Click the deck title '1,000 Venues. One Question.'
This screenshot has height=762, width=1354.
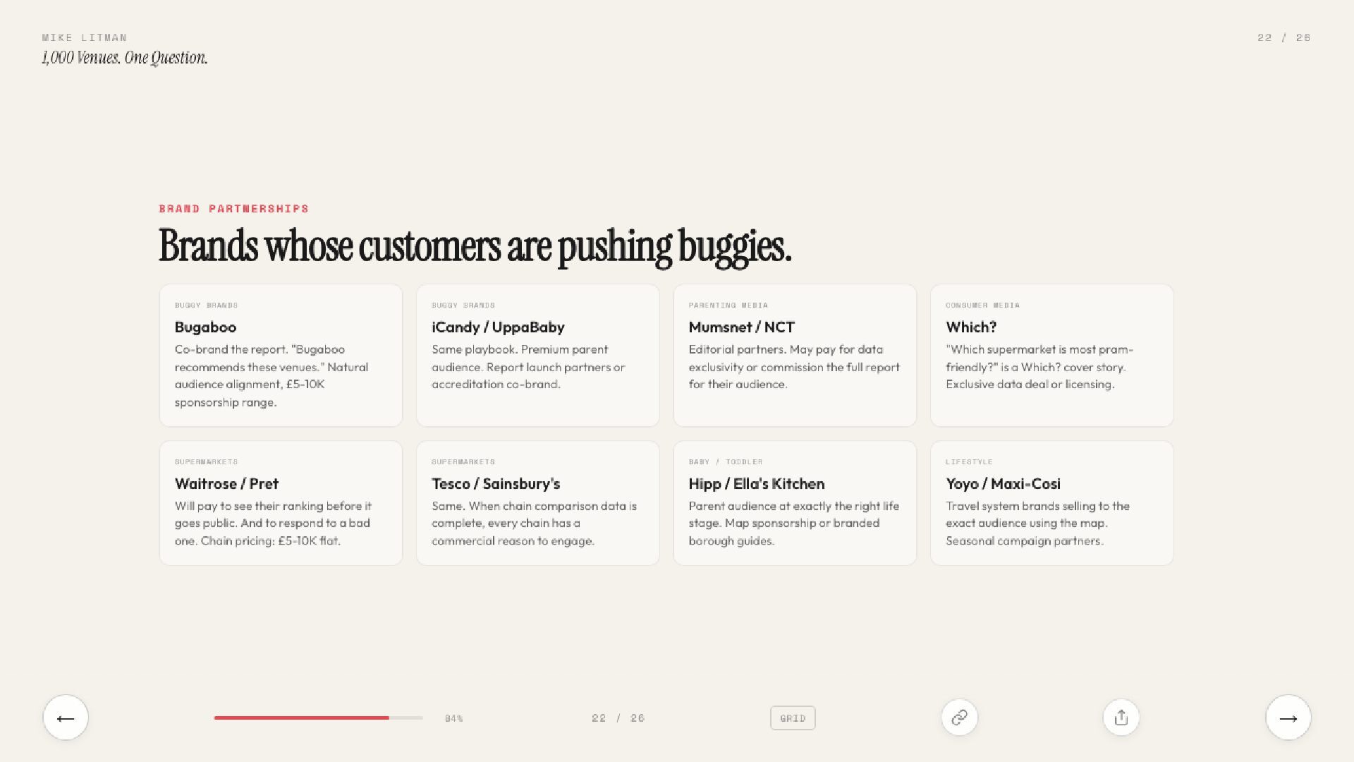coord(125,58)
